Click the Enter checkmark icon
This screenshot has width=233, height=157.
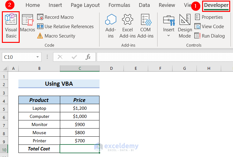pos(74,57)
